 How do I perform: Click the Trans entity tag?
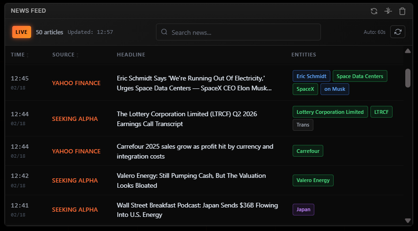[x=303, y=125]
